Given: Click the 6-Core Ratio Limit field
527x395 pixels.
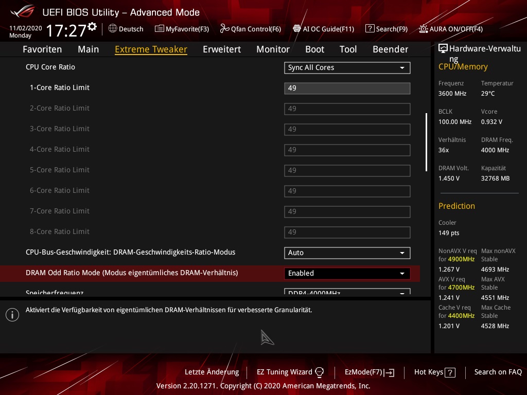Looking at the screenshot, I should point(347,191).
